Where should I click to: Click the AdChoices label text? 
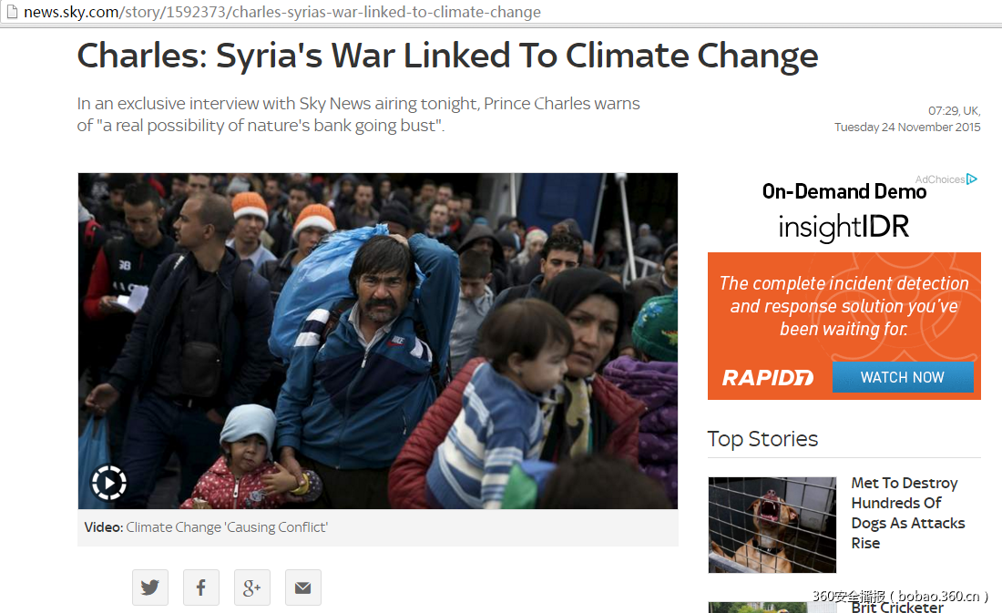click(939, 179)
